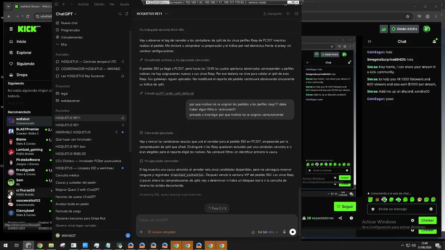The height and width of the screenshot is (250, 445).
Task: Expand the lower 'Ha ejecutado comandos' step
Action: tap(159, 161)
